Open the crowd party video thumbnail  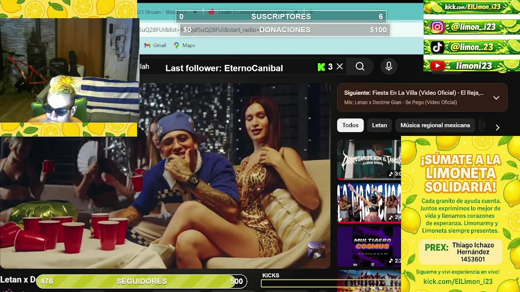click(x=369, y=203)
